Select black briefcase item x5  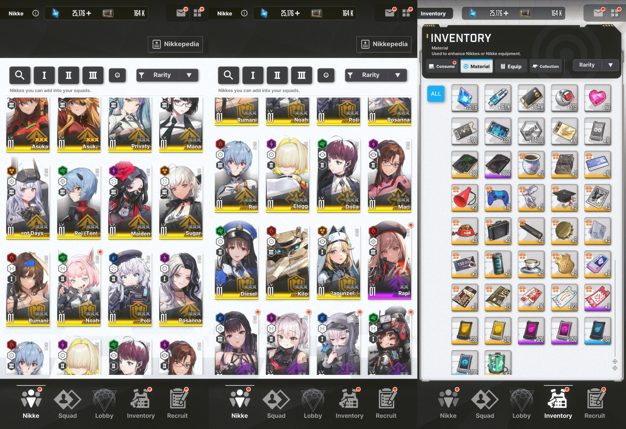tap(498, 231)
